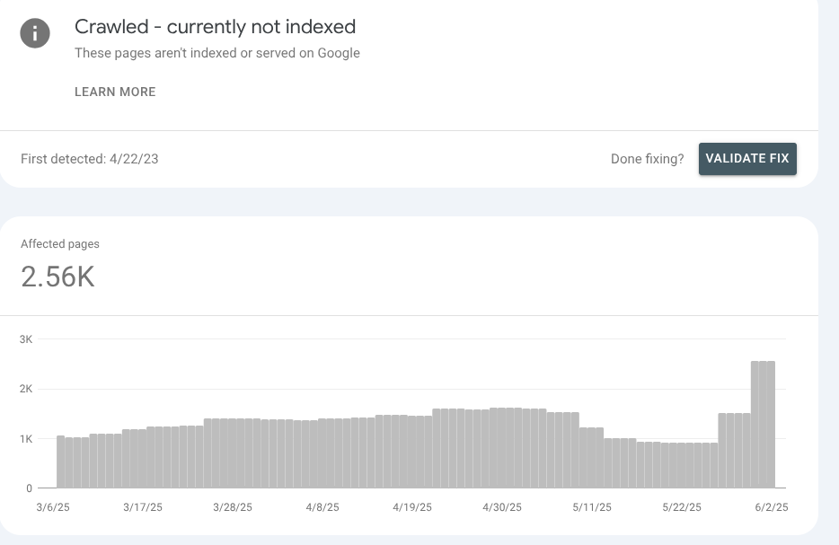This screenshot has height=545, width=839.
Task: Select the 5/11/25 date label
Action: pyautogui.click(x=591, y=507)
